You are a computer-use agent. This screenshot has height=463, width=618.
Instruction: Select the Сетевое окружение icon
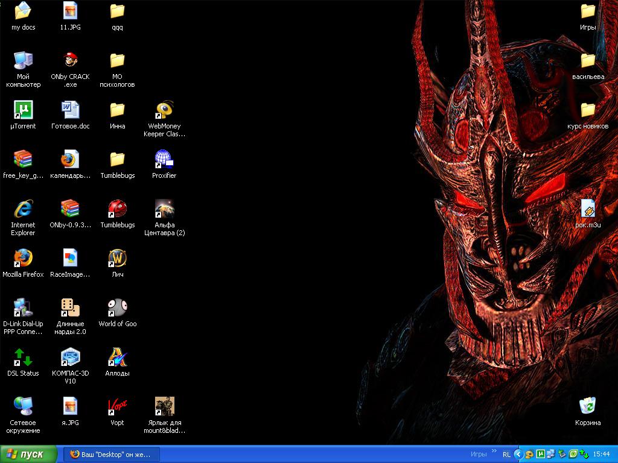[23, 406]
